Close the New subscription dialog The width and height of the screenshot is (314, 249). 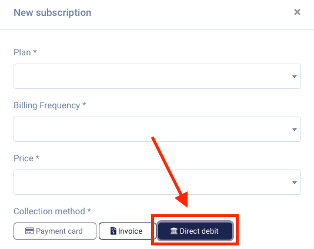coord(297,12)
